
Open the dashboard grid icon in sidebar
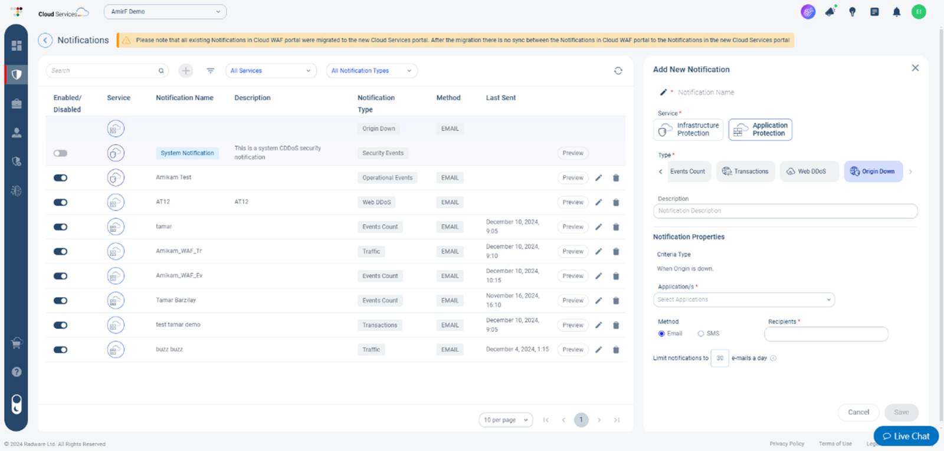pos(17,45)
